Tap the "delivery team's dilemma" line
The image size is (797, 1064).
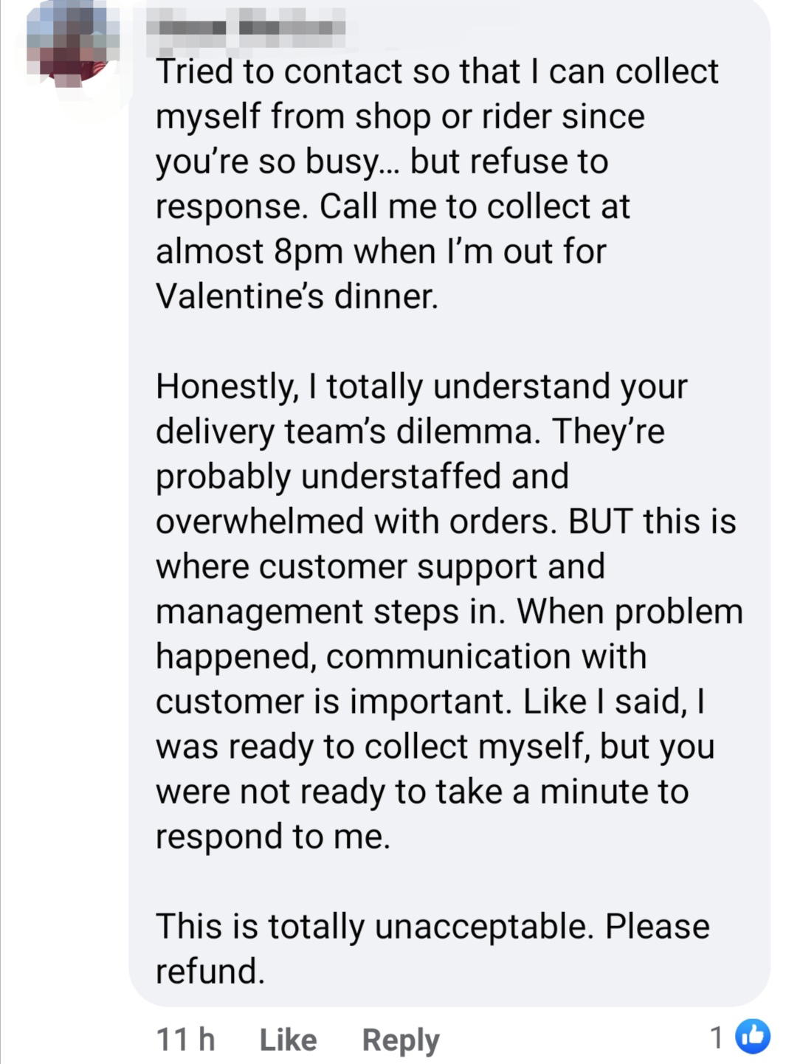point(410,432)
